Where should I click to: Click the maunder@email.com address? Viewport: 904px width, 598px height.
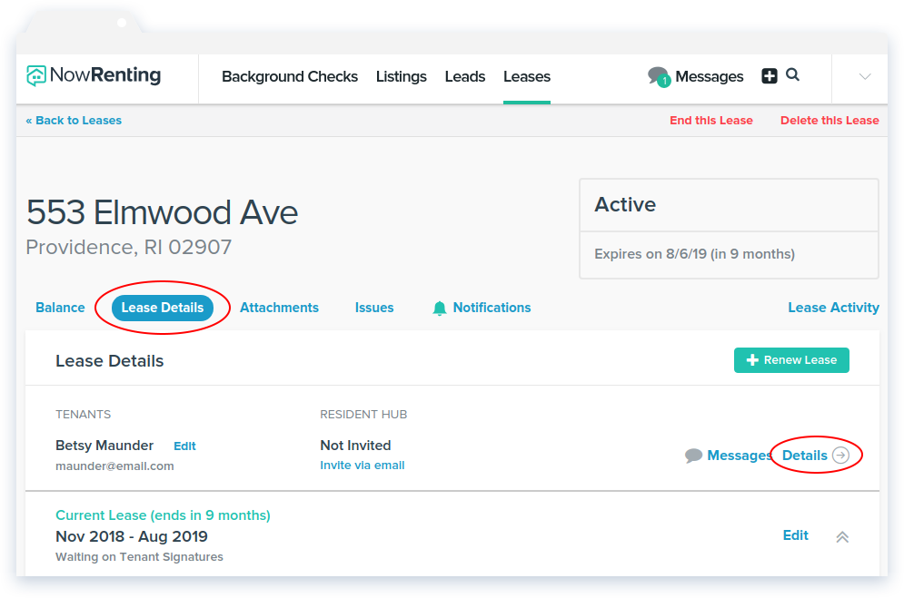click(x=114, y=466)
